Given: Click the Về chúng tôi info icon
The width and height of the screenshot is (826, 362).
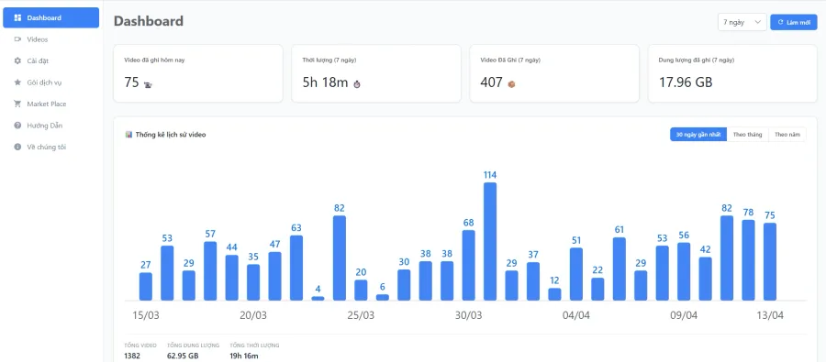Looking at the screenshot, I should pyautogui.click(x=17, y=148).
